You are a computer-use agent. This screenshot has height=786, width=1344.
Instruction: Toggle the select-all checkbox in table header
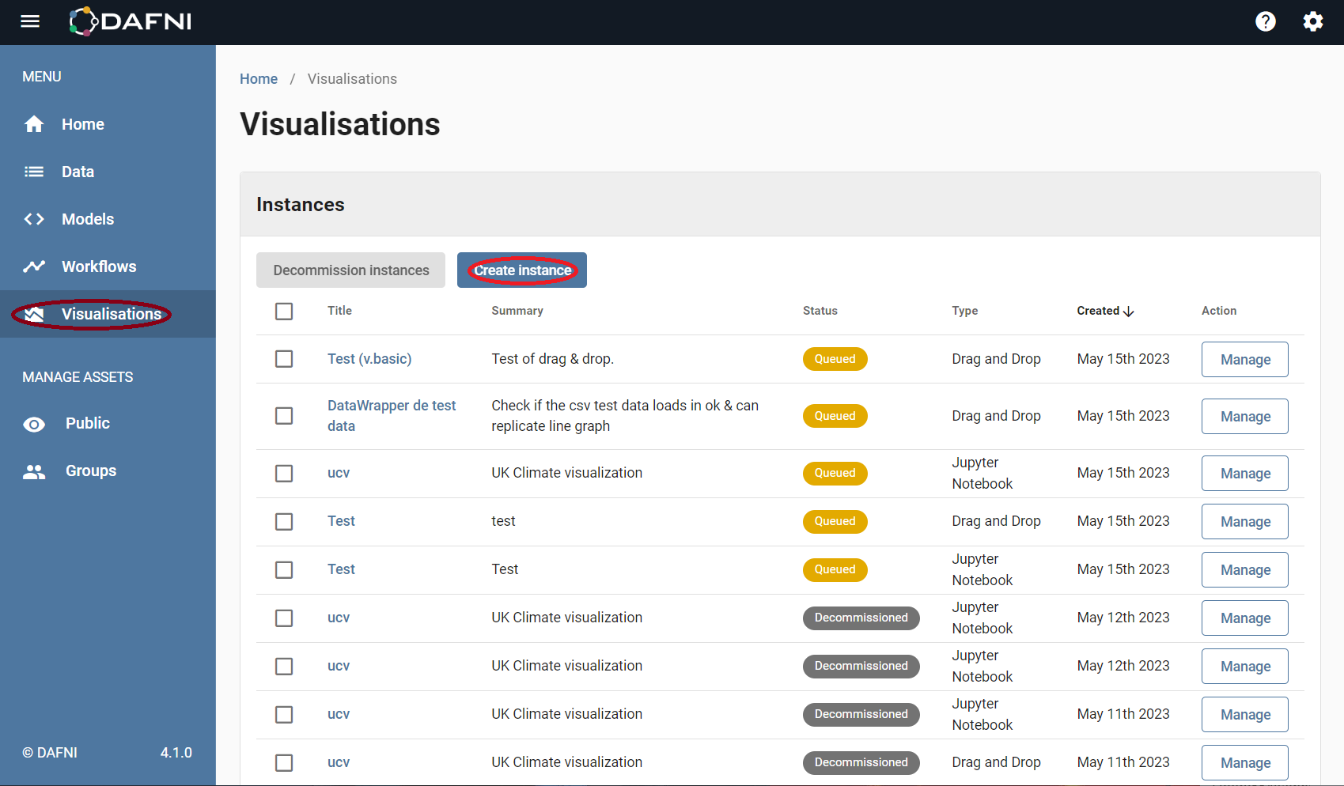pos(284,311)
